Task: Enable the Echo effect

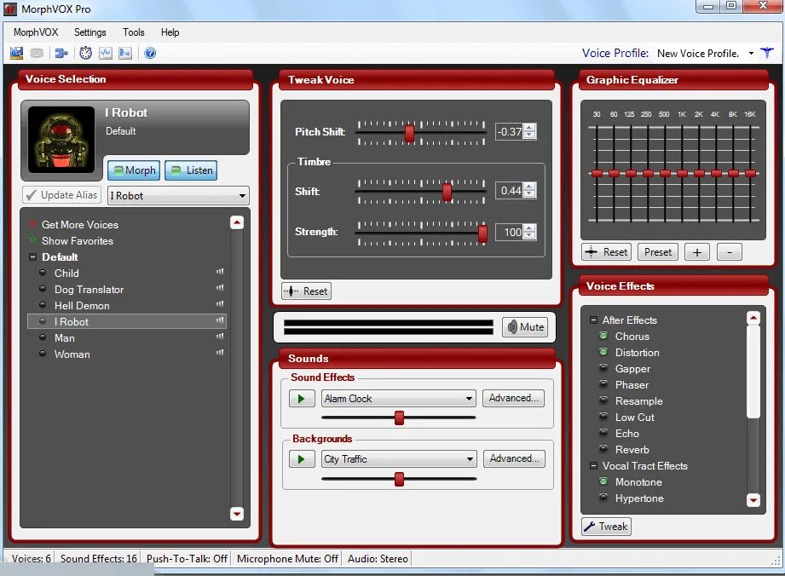Action: pyautogui.click(x=603, y=432)
